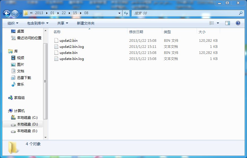Expand arrow after 22 in breadcrumb

(69, 13)
